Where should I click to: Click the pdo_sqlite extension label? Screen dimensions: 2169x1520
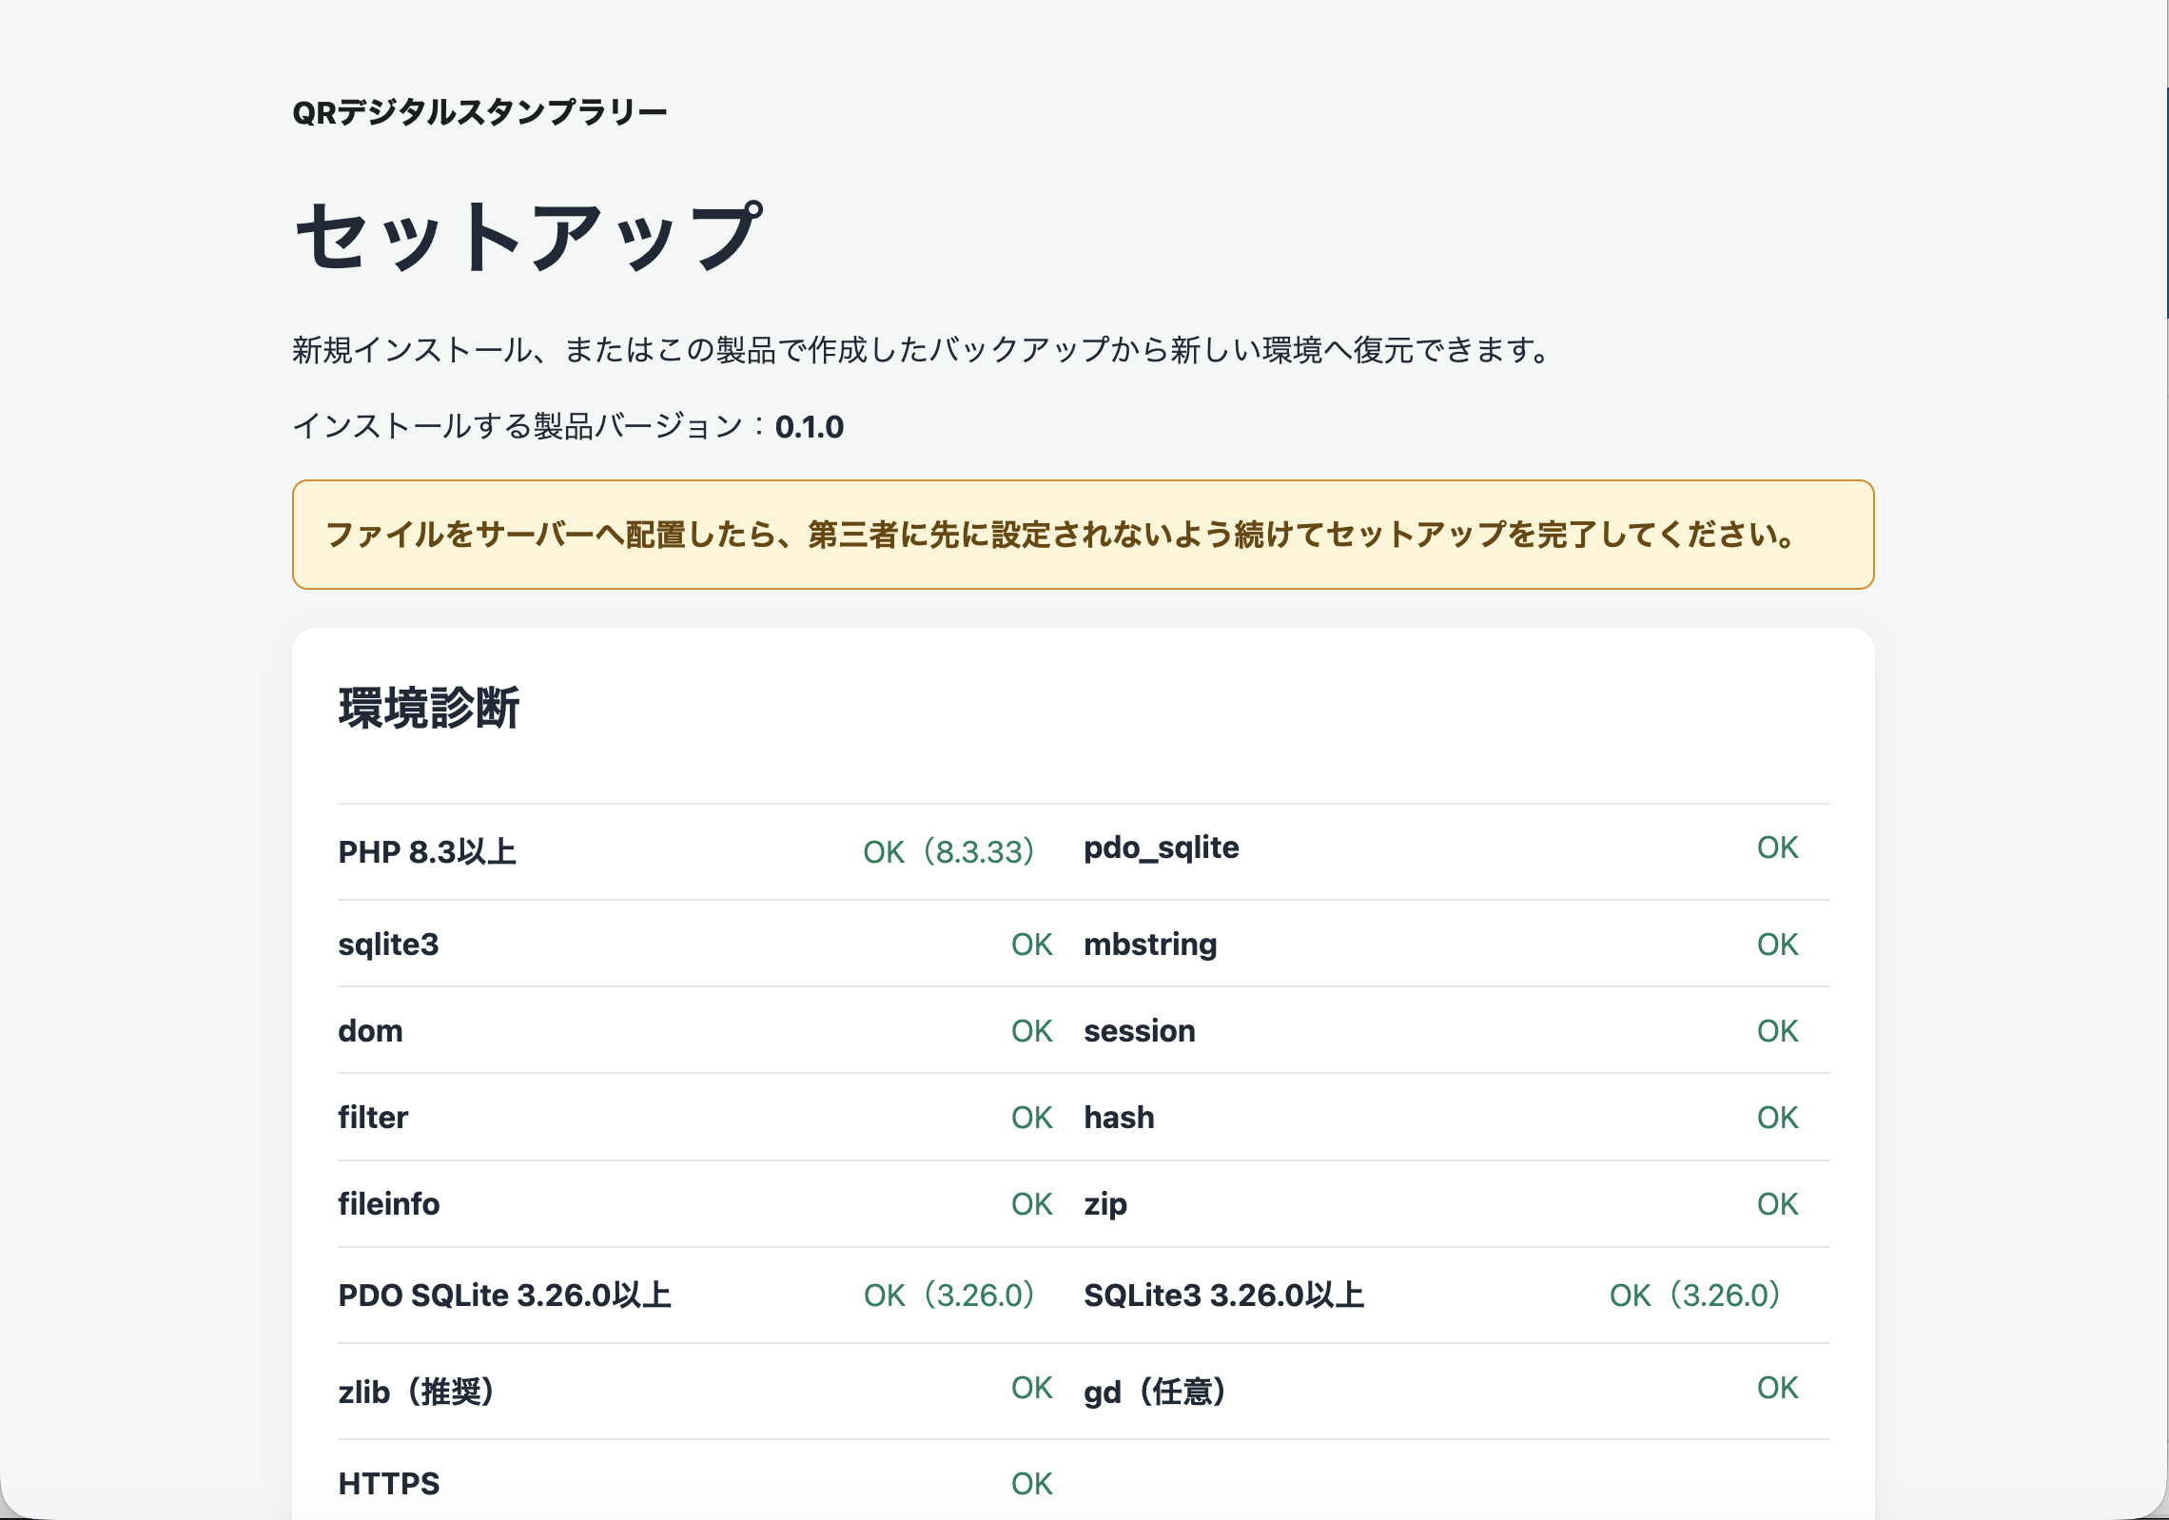(1162, 848)
